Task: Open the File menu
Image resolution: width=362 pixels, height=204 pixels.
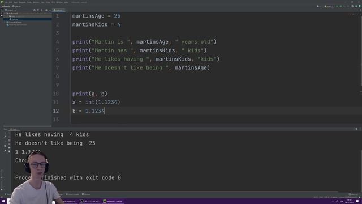Action: 6,2
